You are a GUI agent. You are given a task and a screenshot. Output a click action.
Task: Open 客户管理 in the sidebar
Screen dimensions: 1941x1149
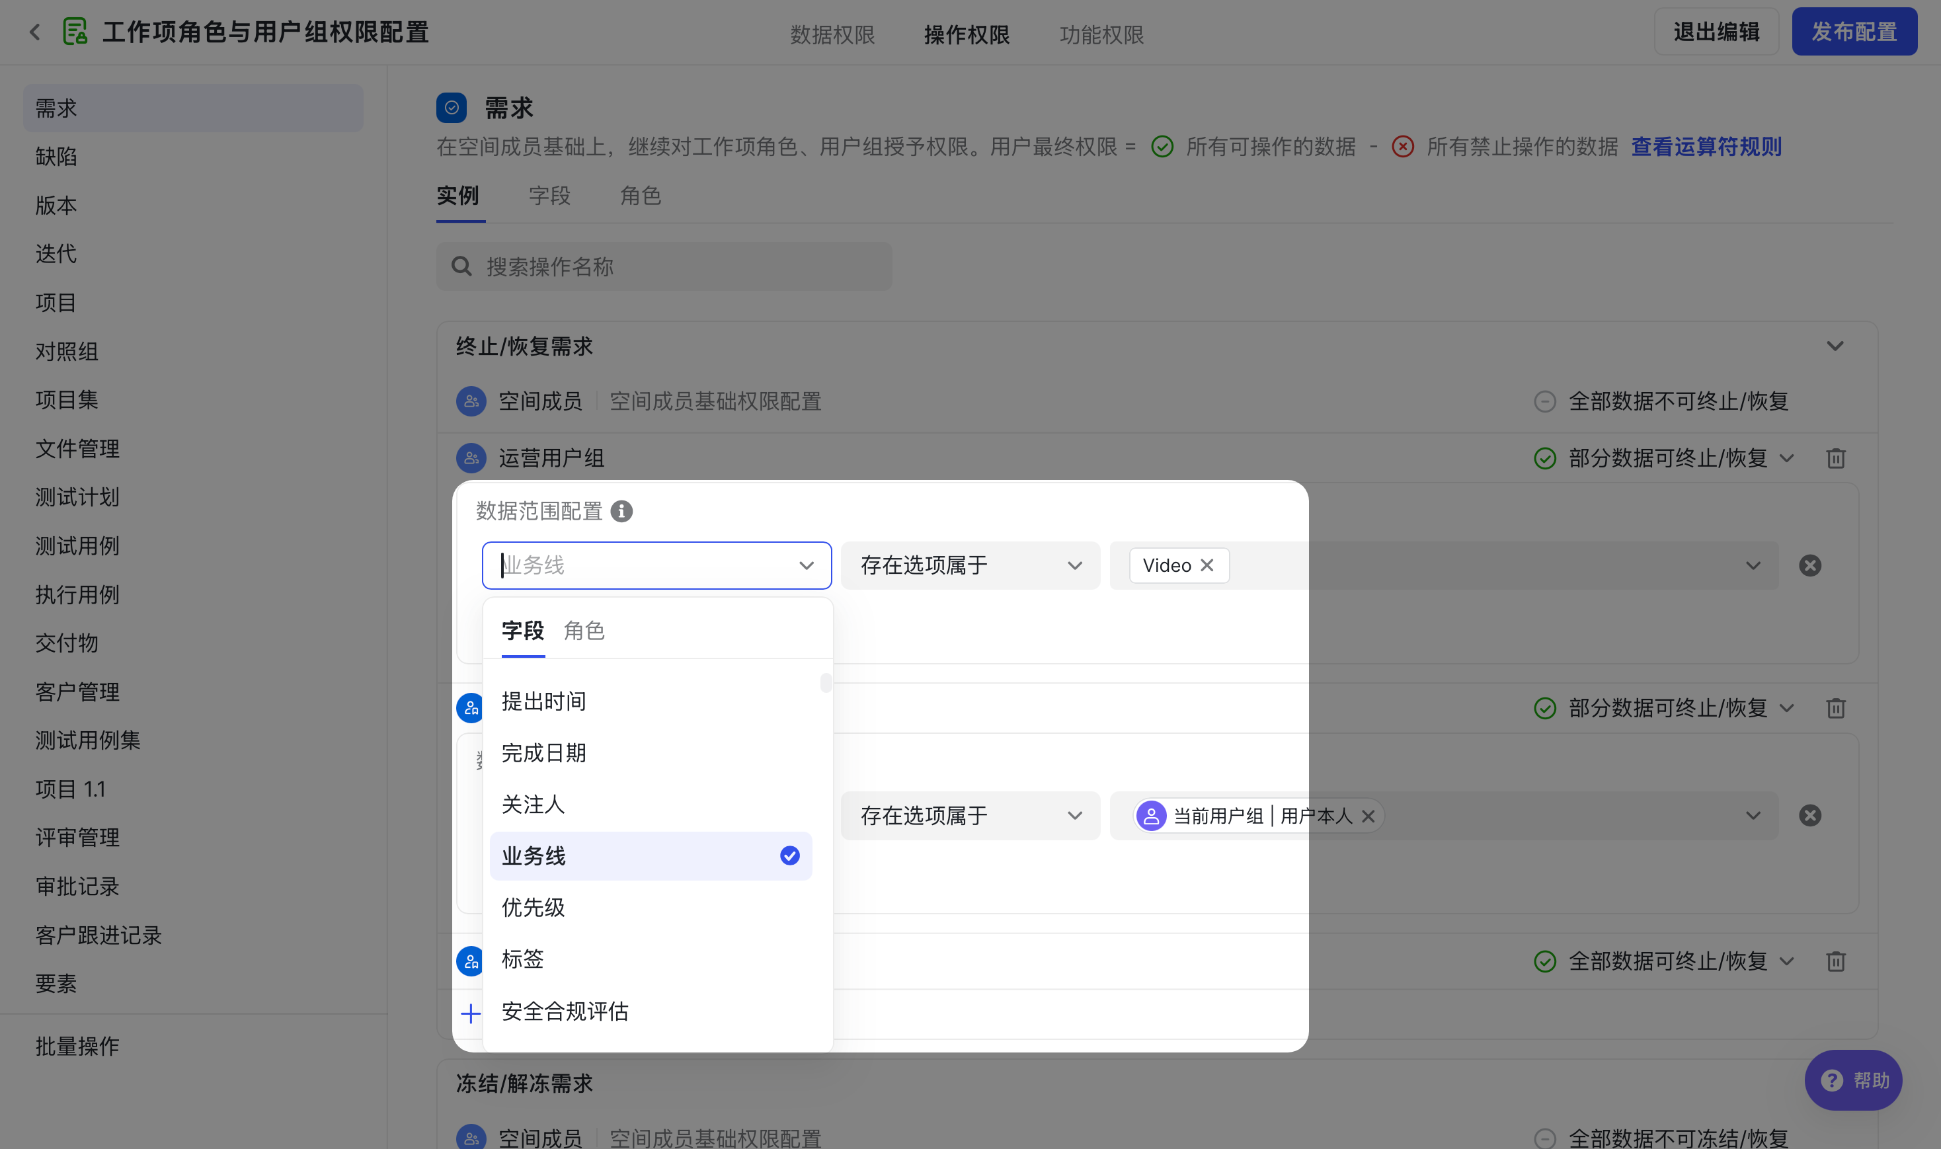click(x=193, y=692)
